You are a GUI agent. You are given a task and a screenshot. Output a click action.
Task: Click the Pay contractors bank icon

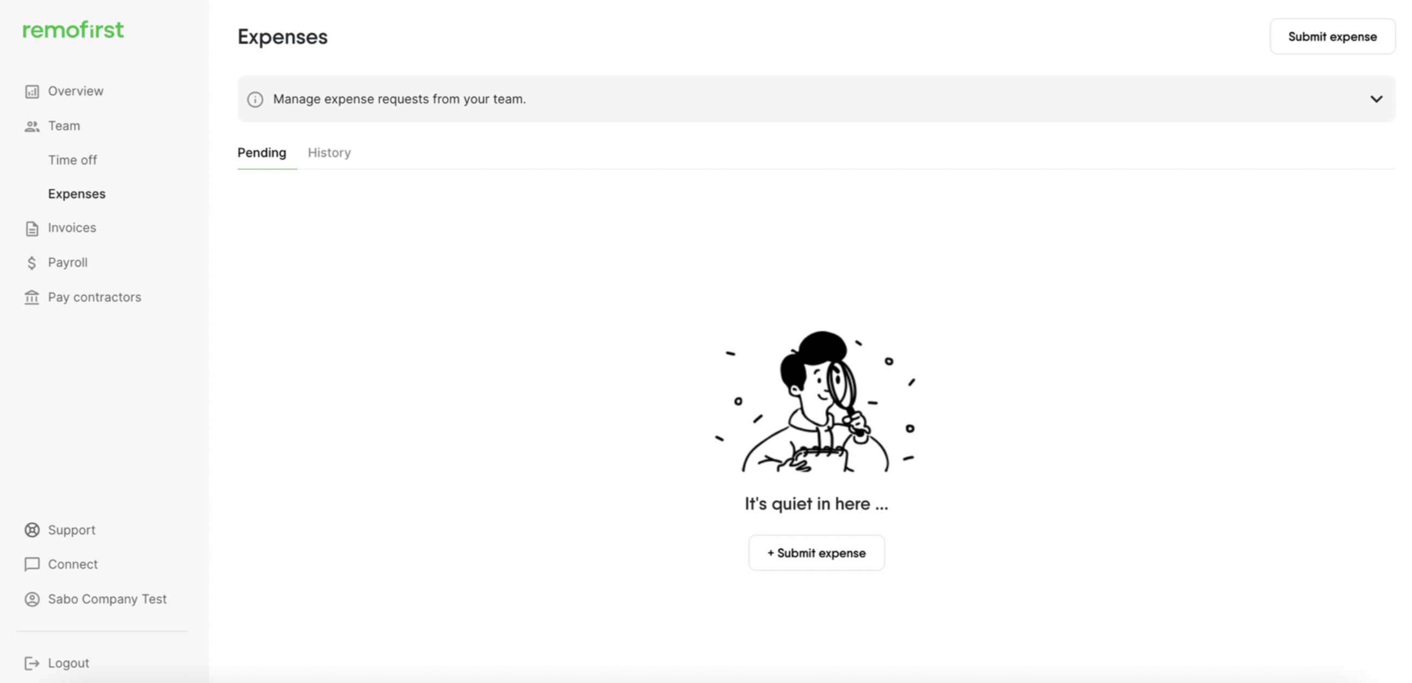pyautogui.click(x=32, y=297)
